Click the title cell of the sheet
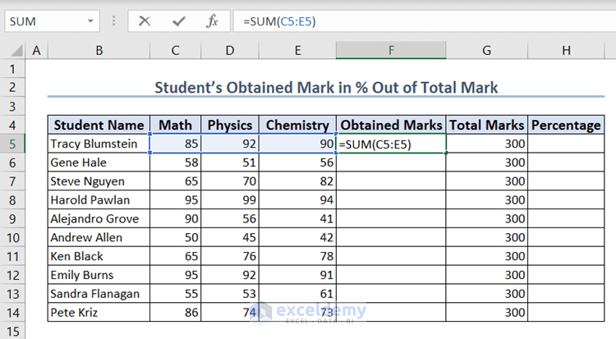Viewport: 616px width, 339px height. [x=325, y=87]
